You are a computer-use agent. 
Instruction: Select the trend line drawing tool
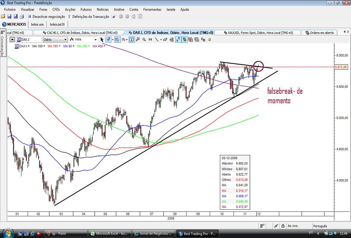tap(157, 40)
